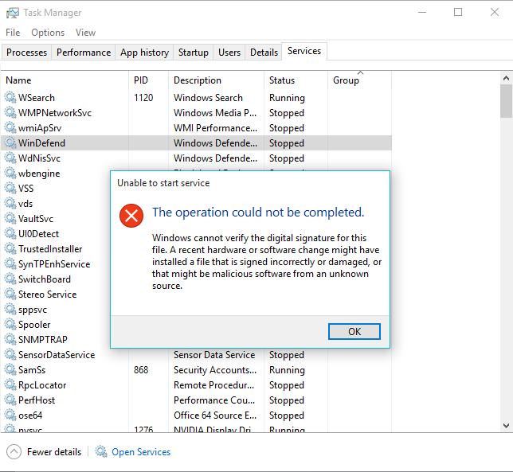Click the SwitchBoard service gear icon

10,279
